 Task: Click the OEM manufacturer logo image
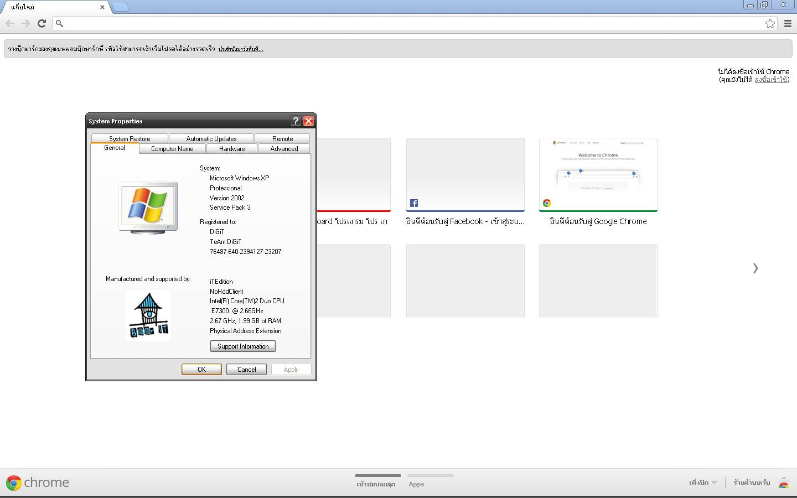[x=148, y=315]
